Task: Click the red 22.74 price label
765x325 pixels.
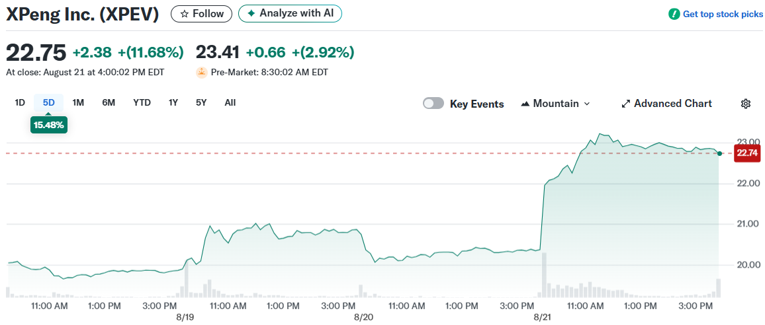Action: point(747,153)
